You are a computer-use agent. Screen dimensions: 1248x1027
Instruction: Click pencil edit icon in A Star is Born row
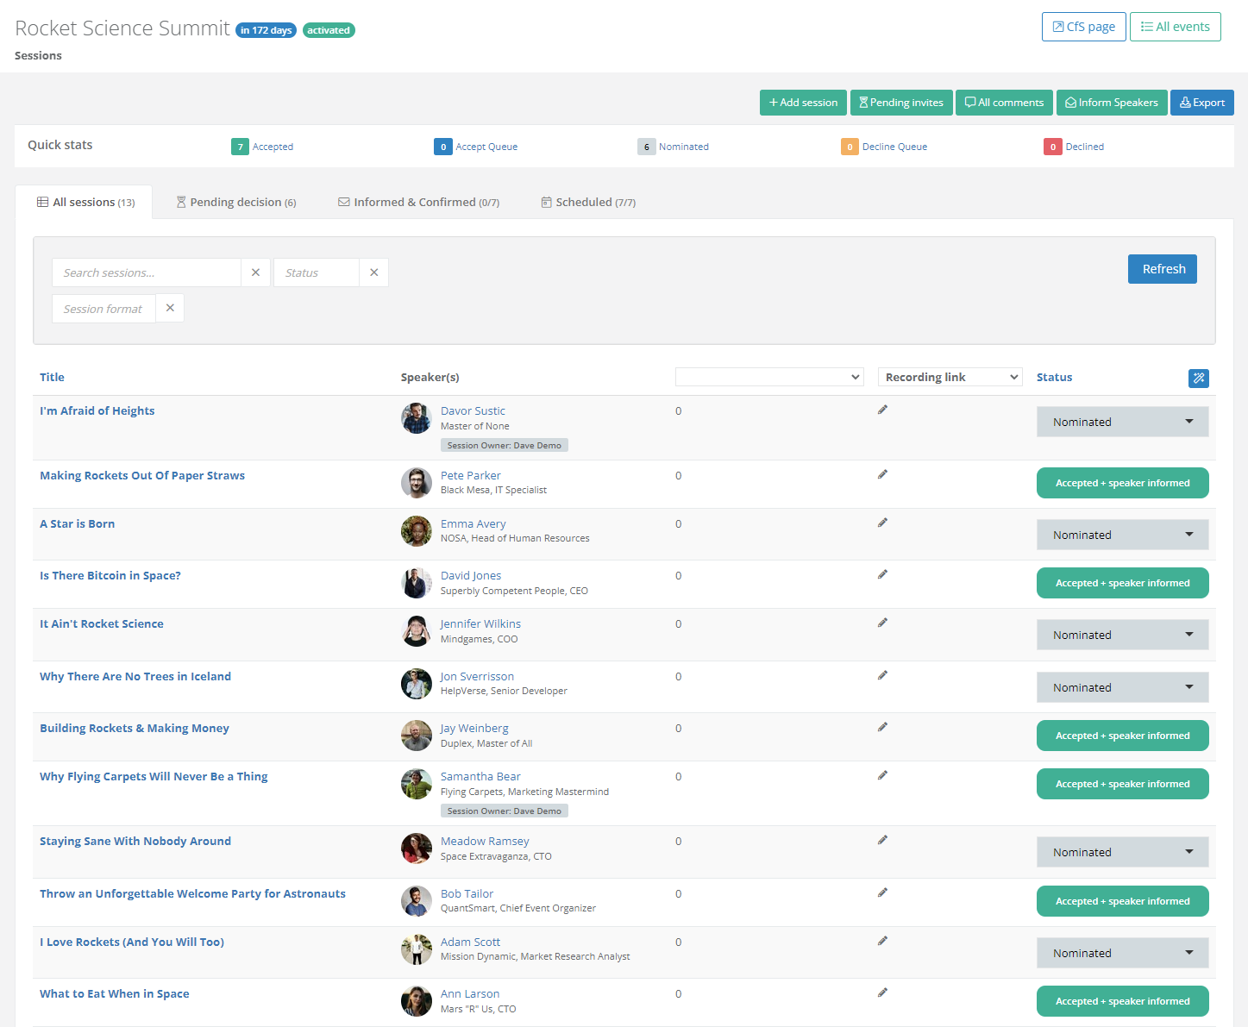(x=882, y=523)
